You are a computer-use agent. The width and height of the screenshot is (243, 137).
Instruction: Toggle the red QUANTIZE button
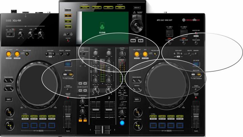[x=68, y=41]
